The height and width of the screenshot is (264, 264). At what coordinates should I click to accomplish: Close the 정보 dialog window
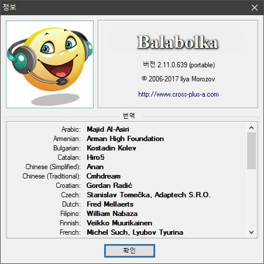(x=255, y=8)
